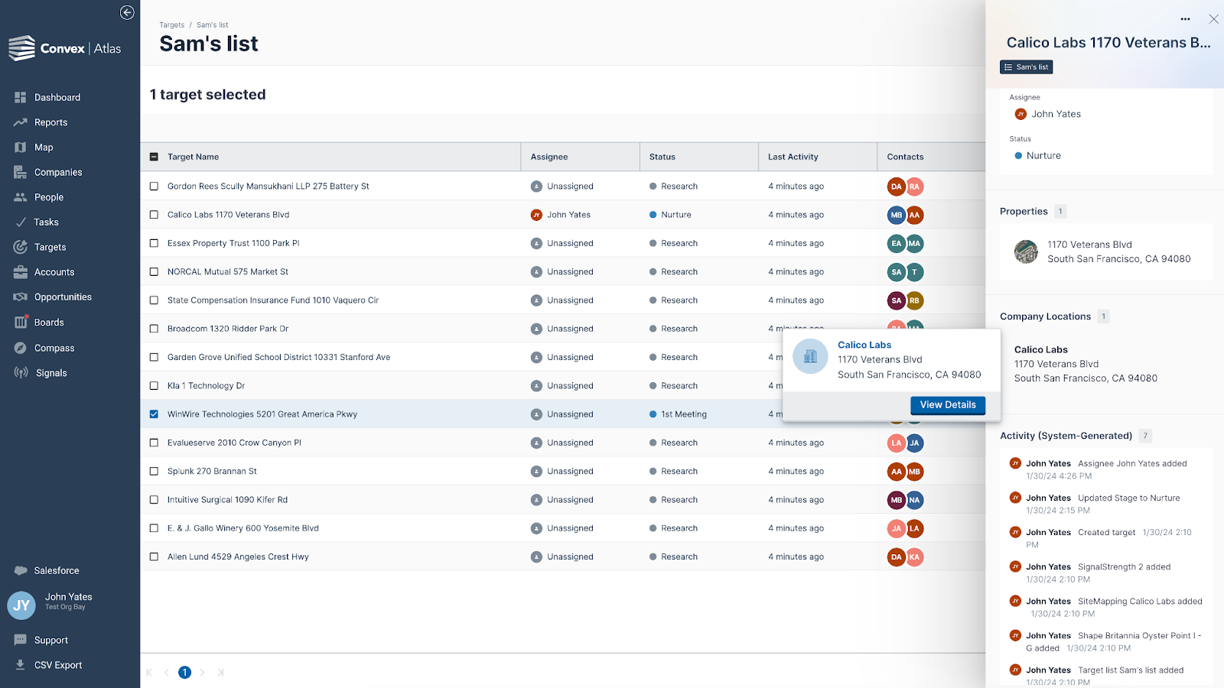The image size is (1224, 688).
Task: Open the John Yates assignee selector in the panel
Action: tap(1055, 114)
